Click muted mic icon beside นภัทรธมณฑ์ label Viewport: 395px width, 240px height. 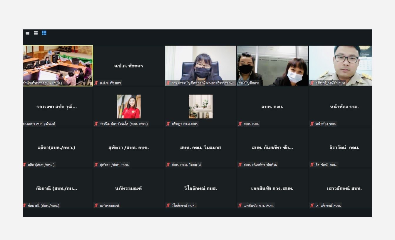[96, 206]
